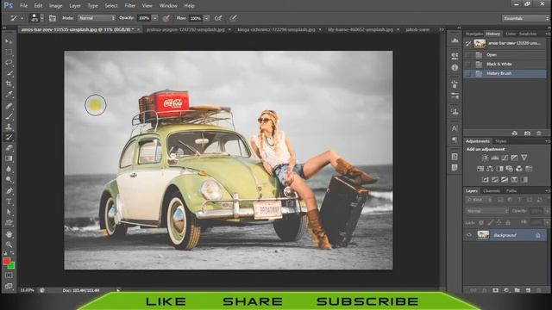The height and width of the screenshot is (310, 552).
Task: Open the File menu
Action: (23, 6)
